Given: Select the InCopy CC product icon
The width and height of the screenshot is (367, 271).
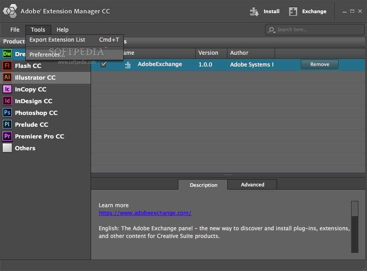Looking at the screenshot, I should [x=7, y=89].
